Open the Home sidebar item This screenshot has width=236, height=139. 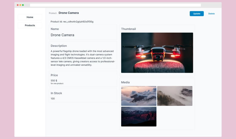tap(30, 17)
